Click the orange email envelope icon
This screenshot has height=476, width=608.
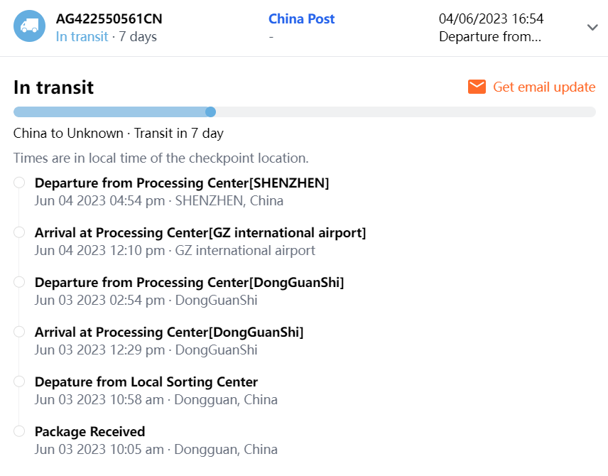(x=477, y=87)
